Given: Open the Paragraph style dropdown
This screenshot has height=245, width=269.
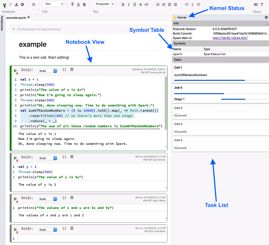Looking at the screenshot, I should tap(104, 4).
